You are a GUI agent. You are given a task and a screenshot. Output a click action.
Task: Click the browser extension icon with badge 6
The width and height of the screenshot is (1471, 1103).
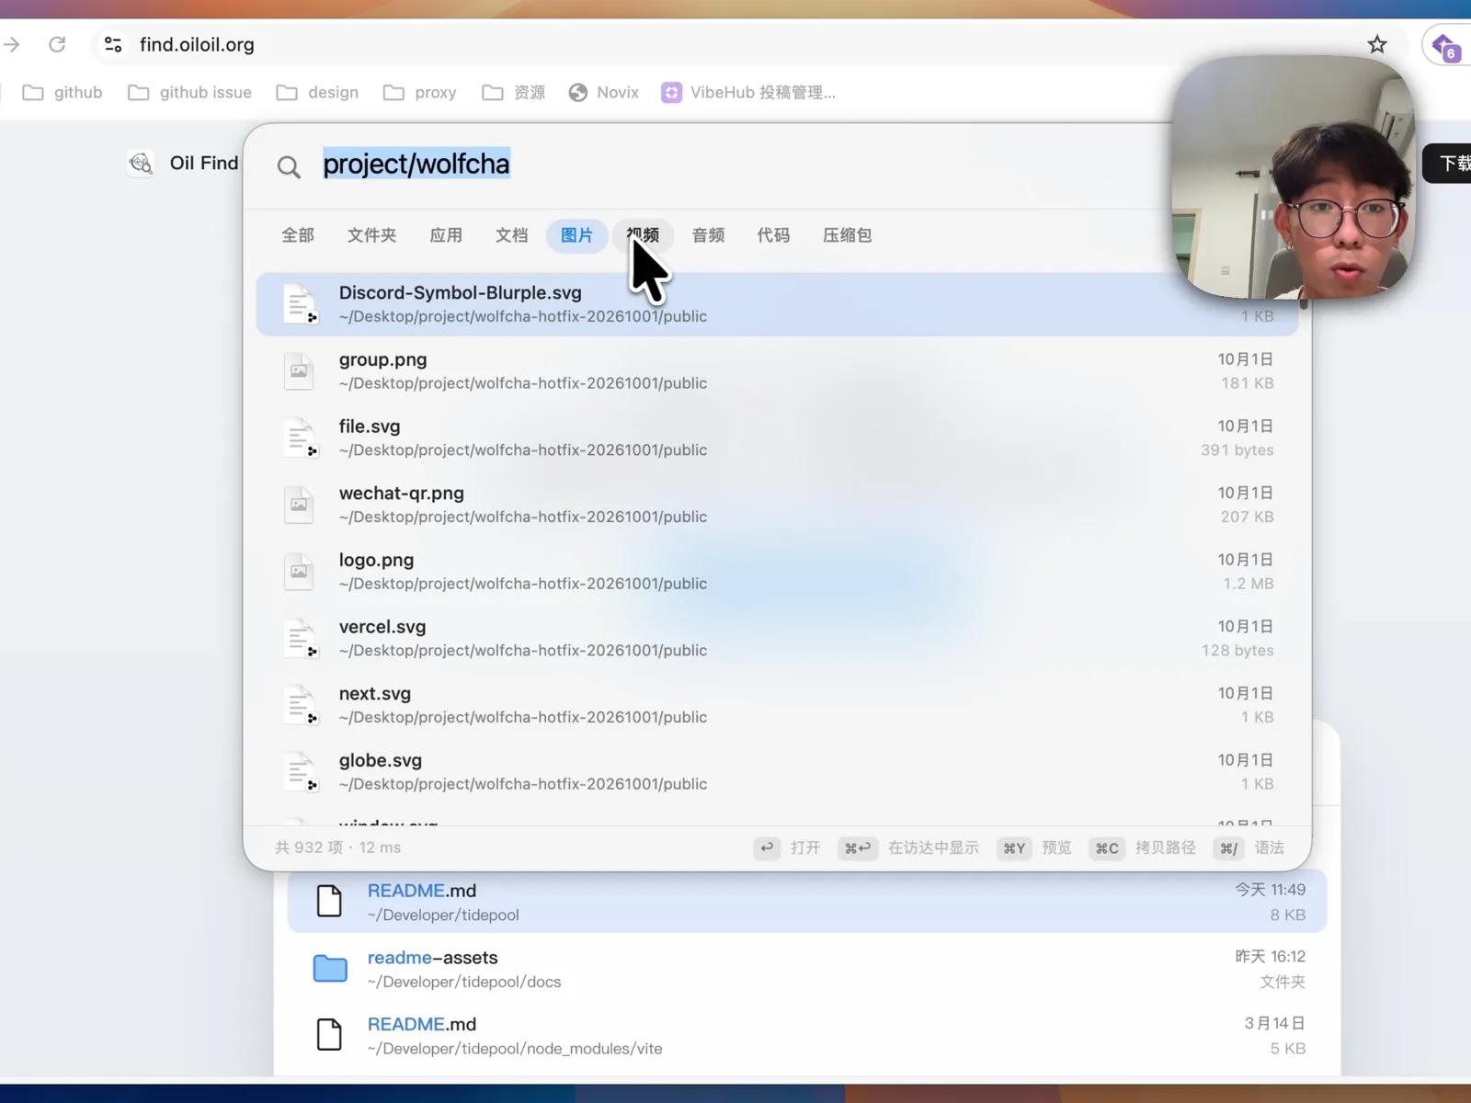pos(1446,47)
